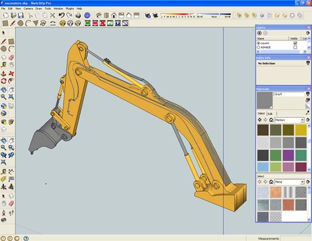Switch to the Edit tab in Materials

269,113
